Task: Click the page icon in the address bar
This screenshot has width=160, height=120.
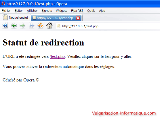Action: (x=58, y=26)
